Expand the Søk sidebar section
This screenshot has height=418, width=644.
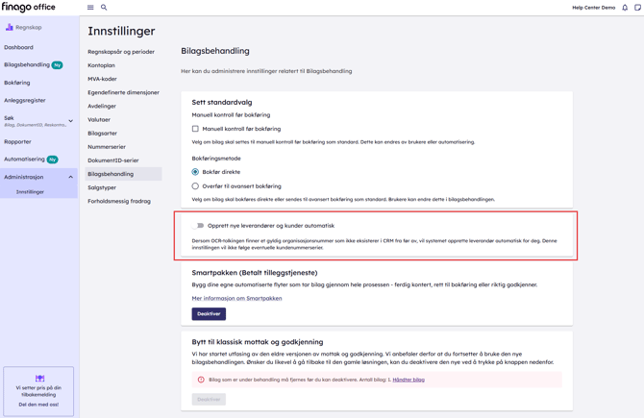tap(70, 121)
